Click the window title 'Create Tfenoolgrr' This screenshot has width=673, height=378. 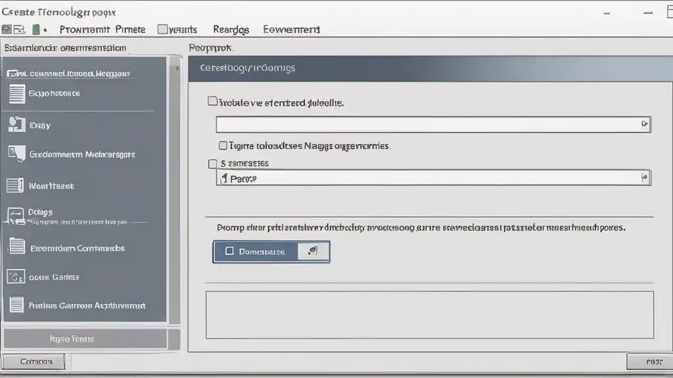58,12
